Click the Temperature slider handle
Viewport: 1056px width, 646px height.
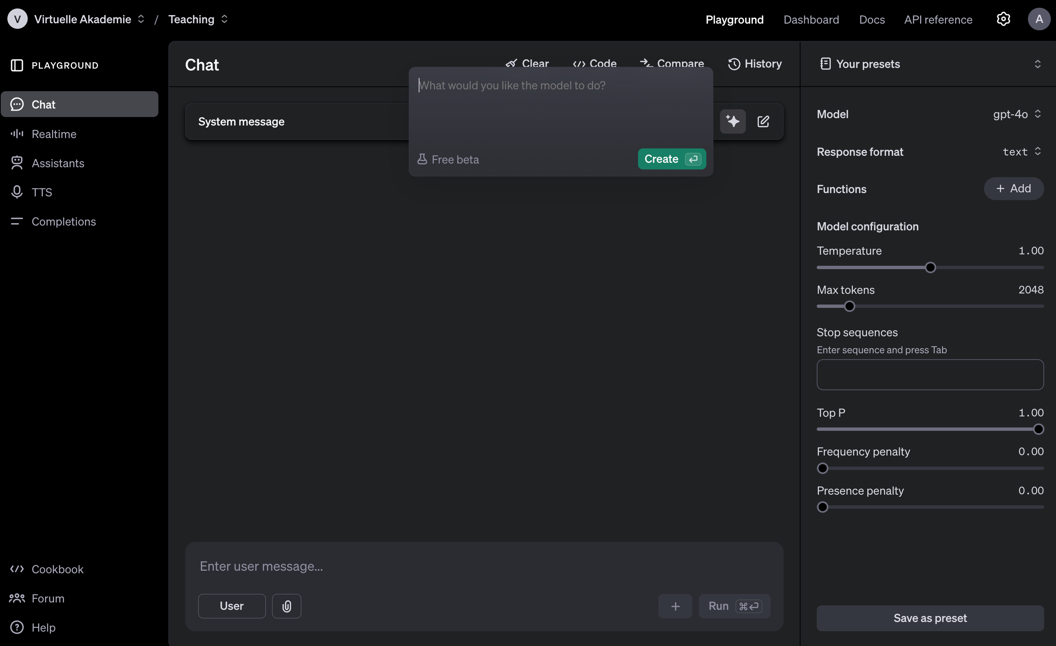pos(930,268)
